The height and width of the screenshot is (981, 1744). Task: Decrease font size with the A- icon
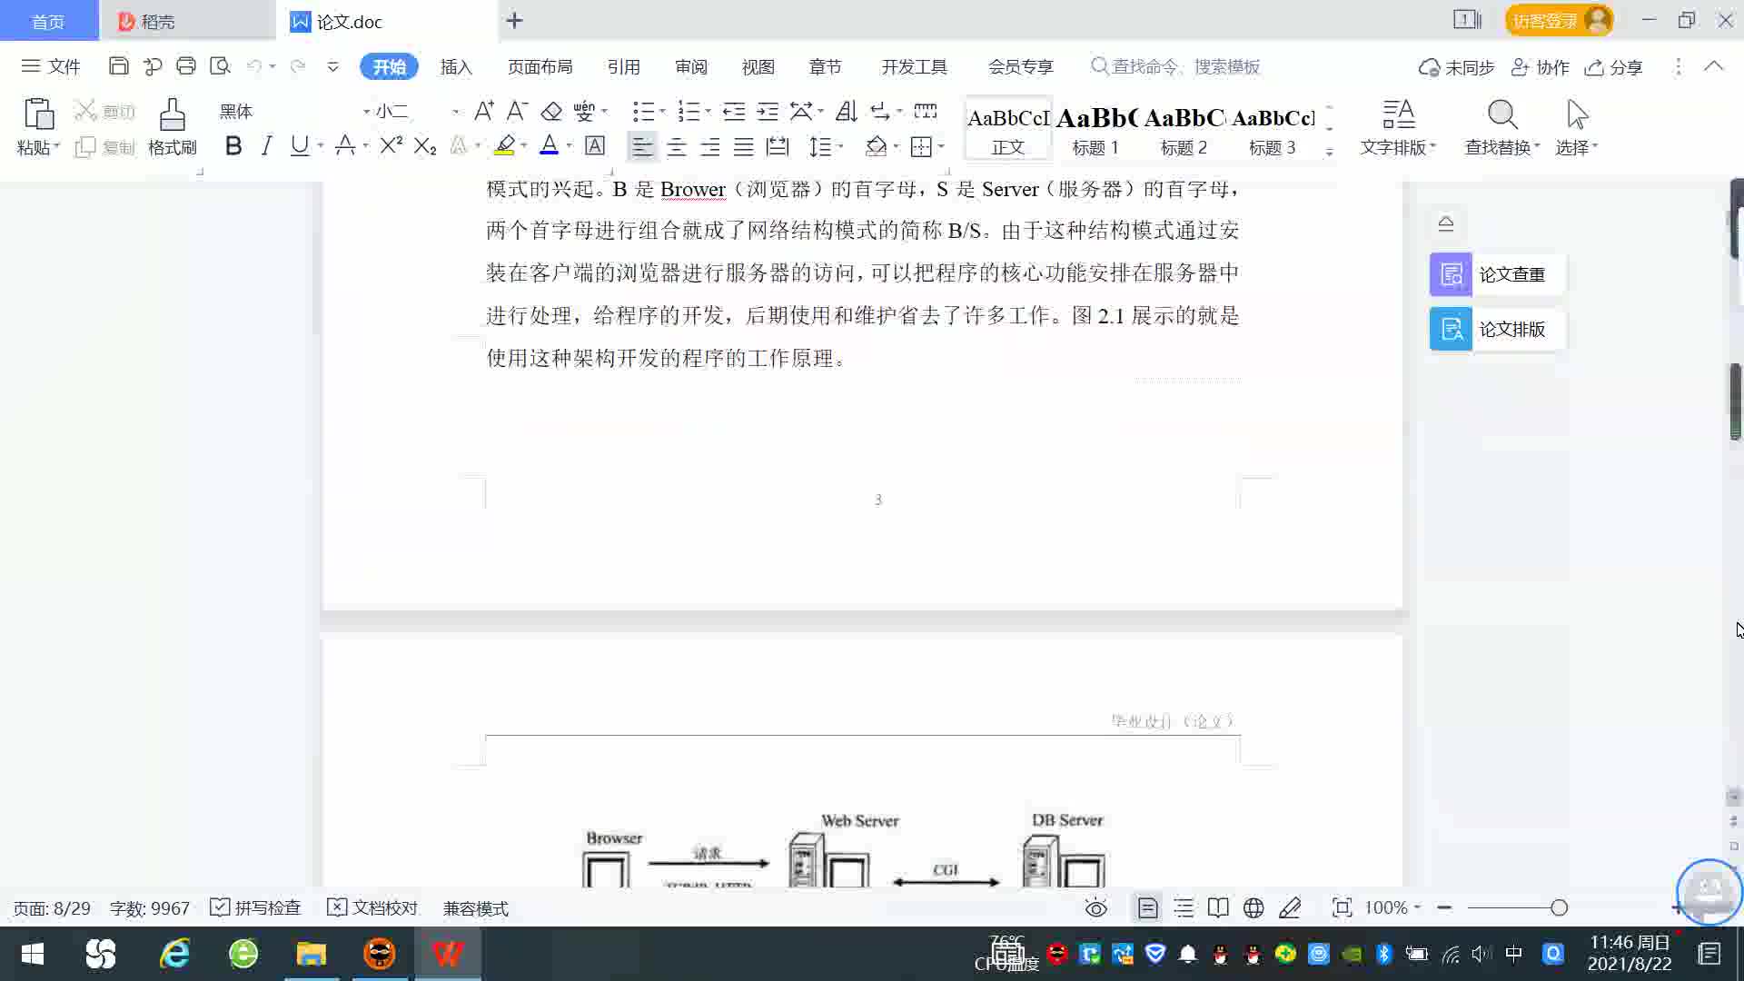click(517, 111)
